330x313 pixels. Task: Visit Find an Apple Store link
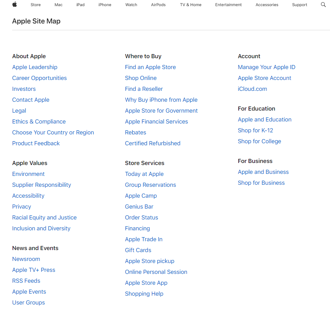pos(150,67)
